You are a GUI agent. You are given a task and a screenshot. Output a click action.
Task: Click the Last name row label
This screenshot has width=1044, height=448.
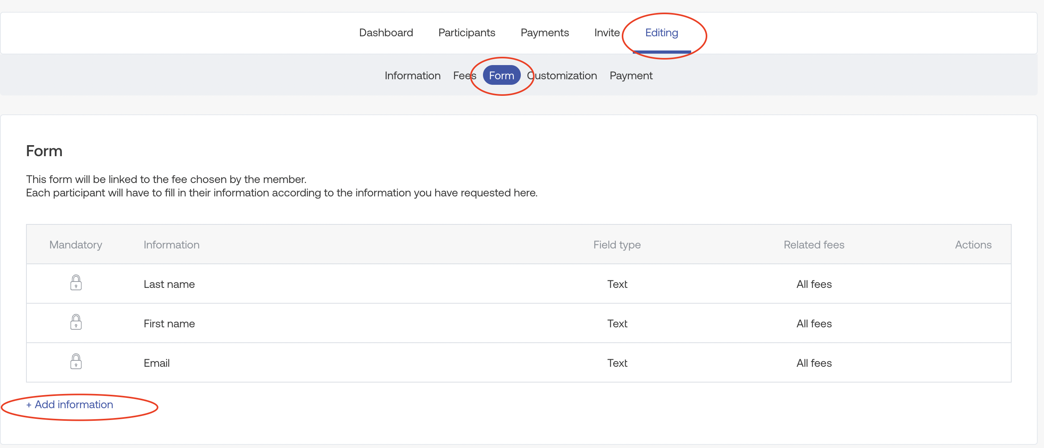click(x=169, y=284)
